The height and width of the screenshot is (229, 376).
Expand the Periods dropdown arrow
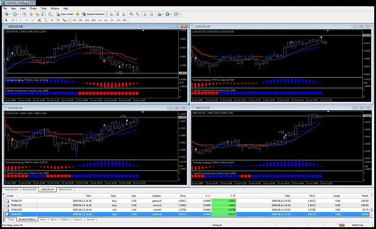tap(171, 14)
